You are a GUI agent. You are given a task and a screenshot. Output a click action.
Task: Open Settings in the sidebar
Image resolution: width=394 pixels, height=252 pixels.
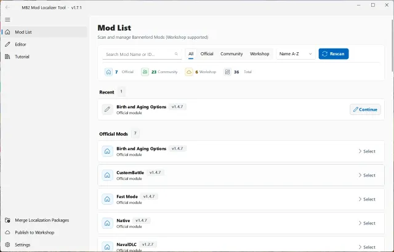[x=44, y=245]
